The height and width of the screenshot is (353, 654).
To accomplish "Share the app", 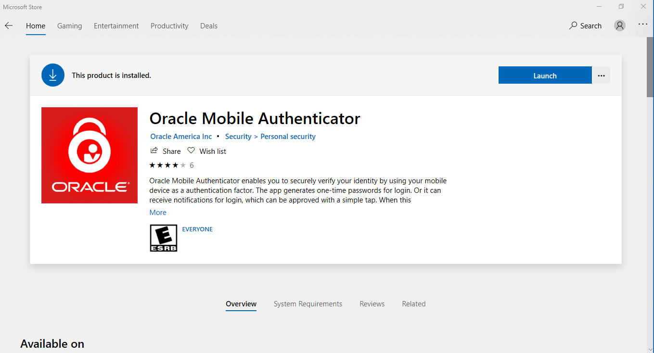I will [166, 151].
